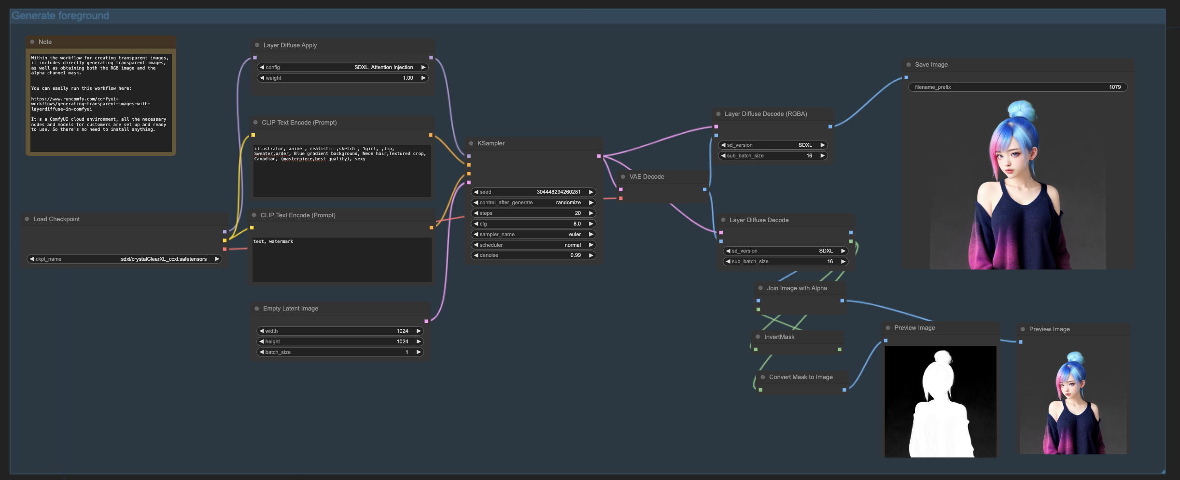Collapse the Empty Latent Image node via dot
The height and width of the screenshot is (480, 1180).
point(257,309)
